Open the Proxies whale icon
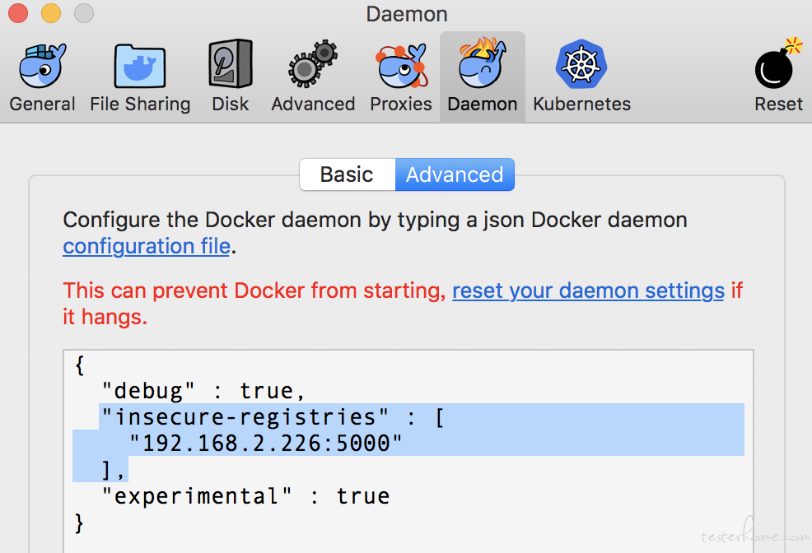The image size is (812, 553). [x=401, y=66]
